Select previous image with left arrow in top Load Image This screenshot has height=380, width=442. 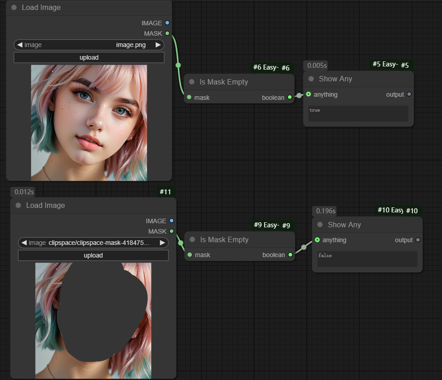(x=20, y=45)
